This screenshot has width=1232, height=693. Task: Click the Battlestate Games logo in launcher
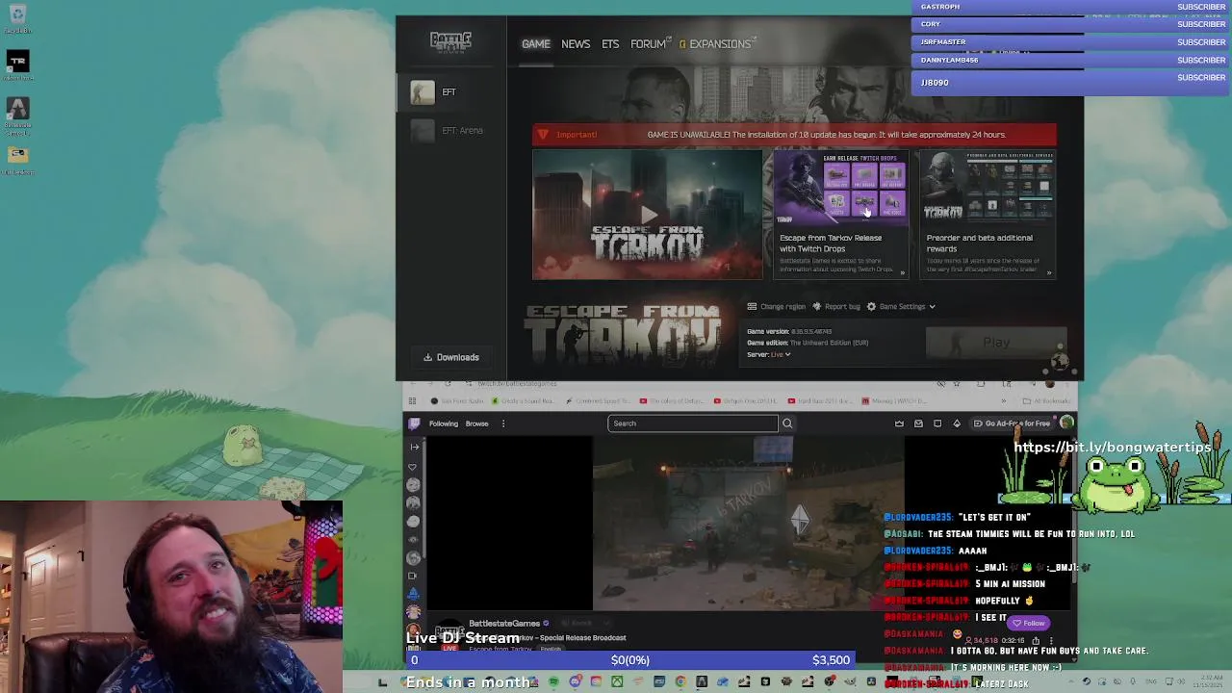[x=450, y=41]
